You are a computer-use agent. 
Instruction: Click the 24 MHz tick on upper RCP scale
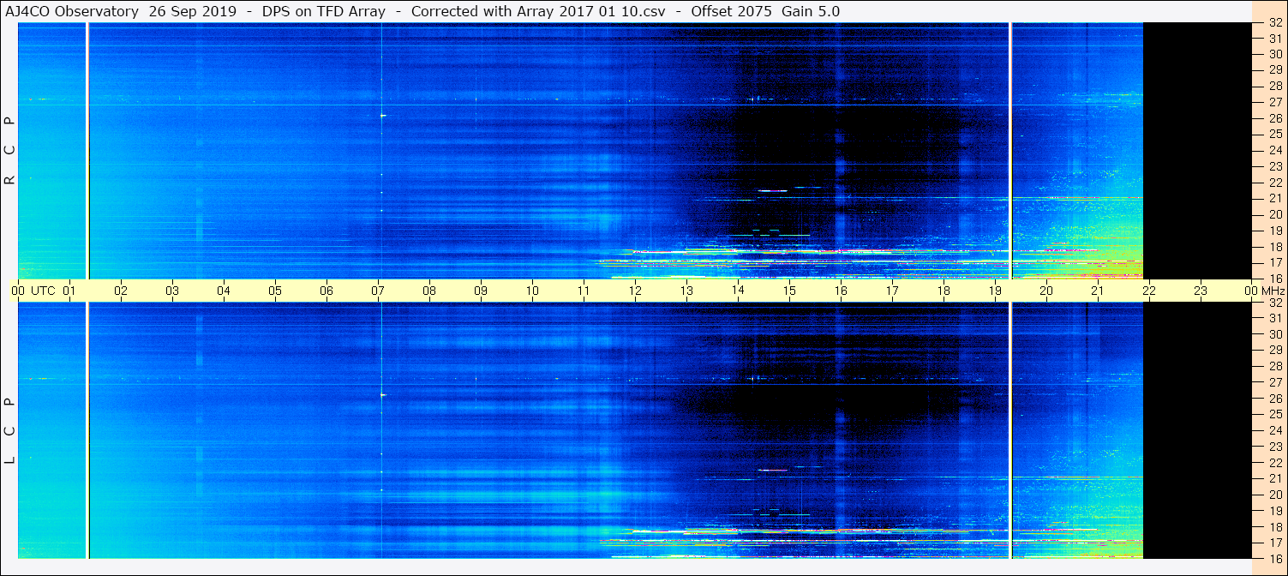(1274, 150)
